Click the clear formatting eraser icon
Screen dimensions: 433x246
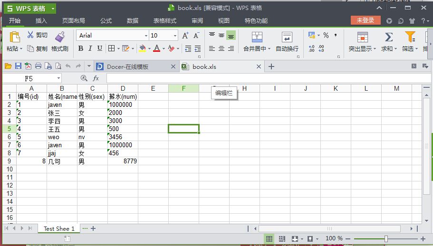pos(171,48)
